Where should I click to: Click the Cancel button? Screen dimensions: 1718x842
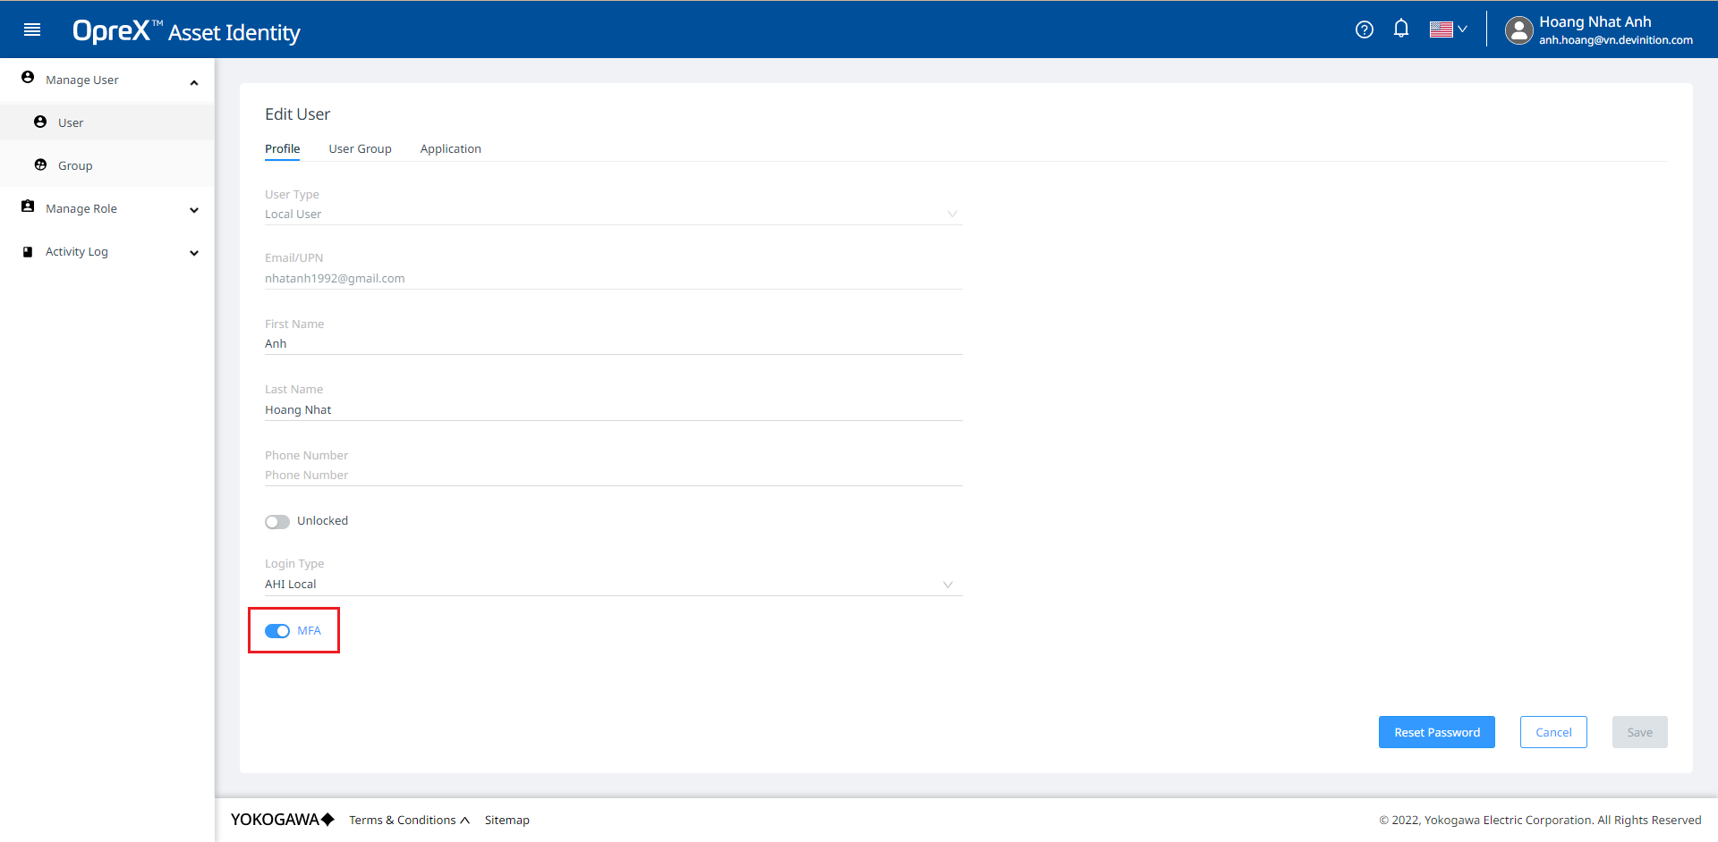tap(1553, 732)
